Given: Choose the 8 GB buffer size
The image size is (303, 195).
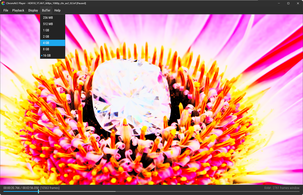Looking at the screenshot, I should pos(52,49).
